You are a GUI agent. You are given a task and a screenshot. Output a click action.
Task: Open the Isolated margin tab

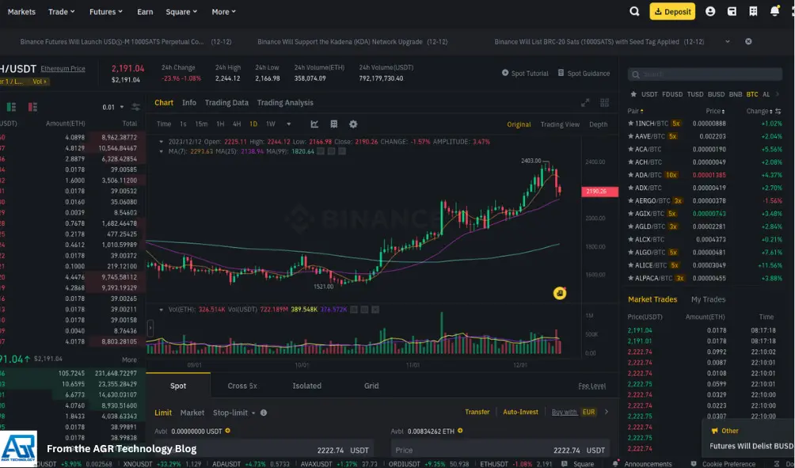307,386
